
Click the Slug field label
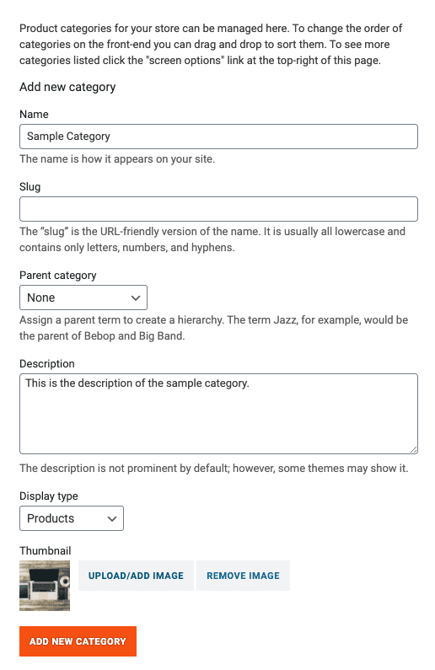pos(30,187)
